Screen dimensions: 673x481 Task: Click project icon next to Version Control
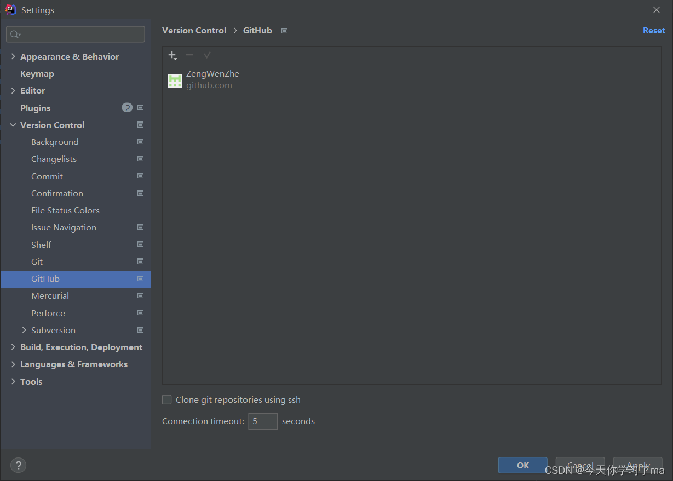click(141, 125)
